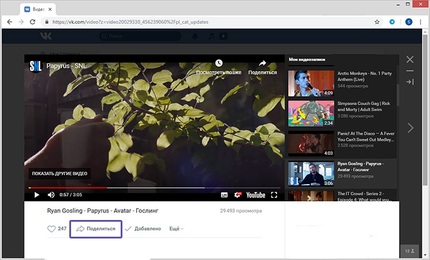This screenshot has height=260, width=430.
Task: Play the video with the play button
Action: pos(37,195)
